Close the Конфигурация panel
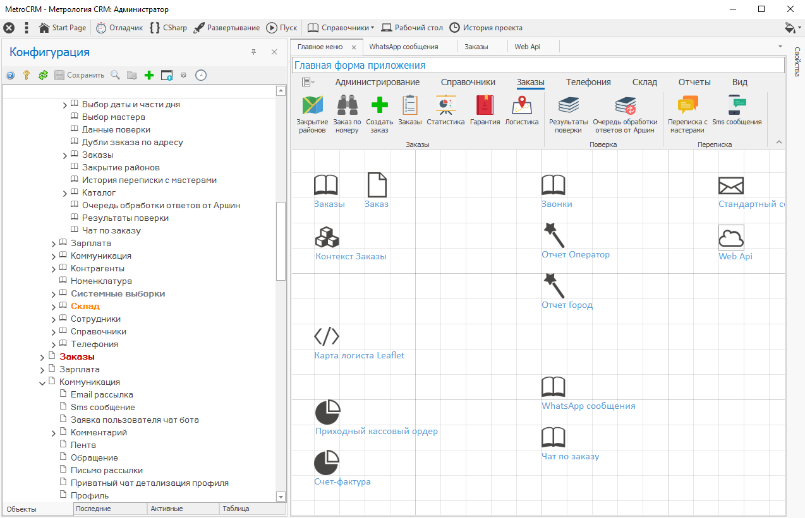 click(274, 52)
